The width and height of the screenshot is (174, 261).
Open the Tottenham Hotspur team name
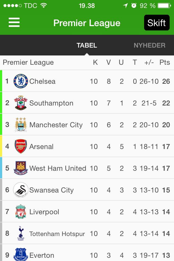point(57,234)
